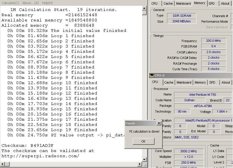Image resolution: width=233 pixels, height=168 pixels.
Task: Click the PI calculation is done! message
Action: pyautogui.click(x=144, y=131)
